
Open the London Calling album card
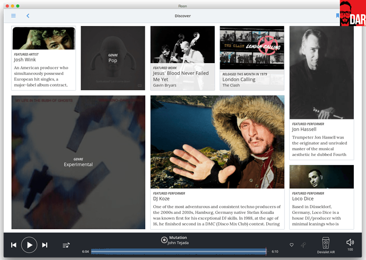tap(252, 58)
